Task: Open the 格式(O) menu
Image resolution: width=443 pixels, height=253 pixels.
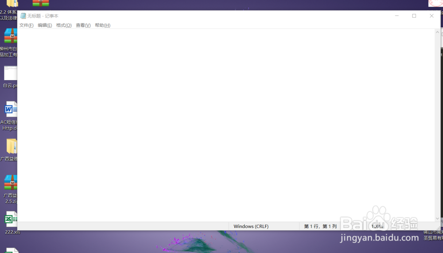Action: point(64,25)
